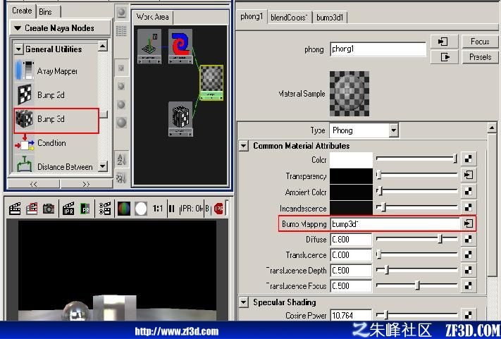
Task: Click the render region icon
Action: pyautogui.click(x=32, y=209)
